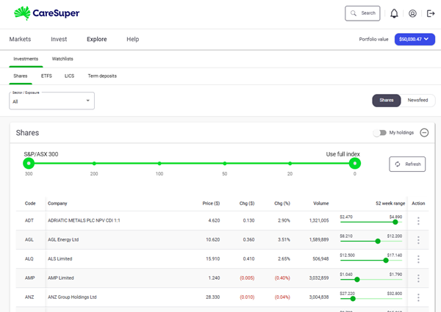Select the ETFS sub-tab

pyautogui.click(x=46, y=76)
